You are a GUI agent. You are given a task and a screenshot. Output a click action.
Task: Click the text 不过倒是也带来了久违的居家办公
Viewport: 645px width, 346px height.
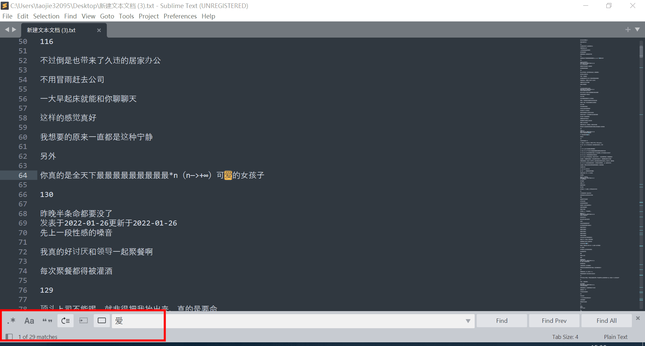pyautogui.click(x=100, y=60)
